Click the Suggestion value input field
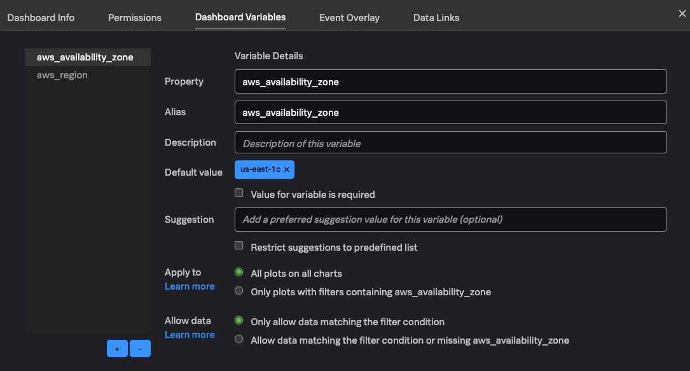Image resolution: width=690 pixels, height=371 pixels. [x=450, y=219]
